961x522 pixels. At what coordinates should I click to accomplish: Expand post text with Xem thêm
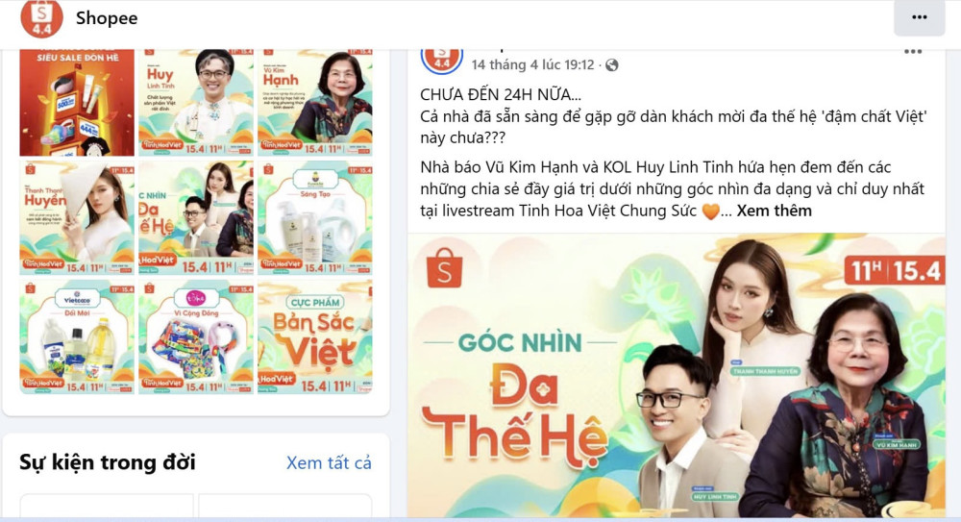pos(774,211)
